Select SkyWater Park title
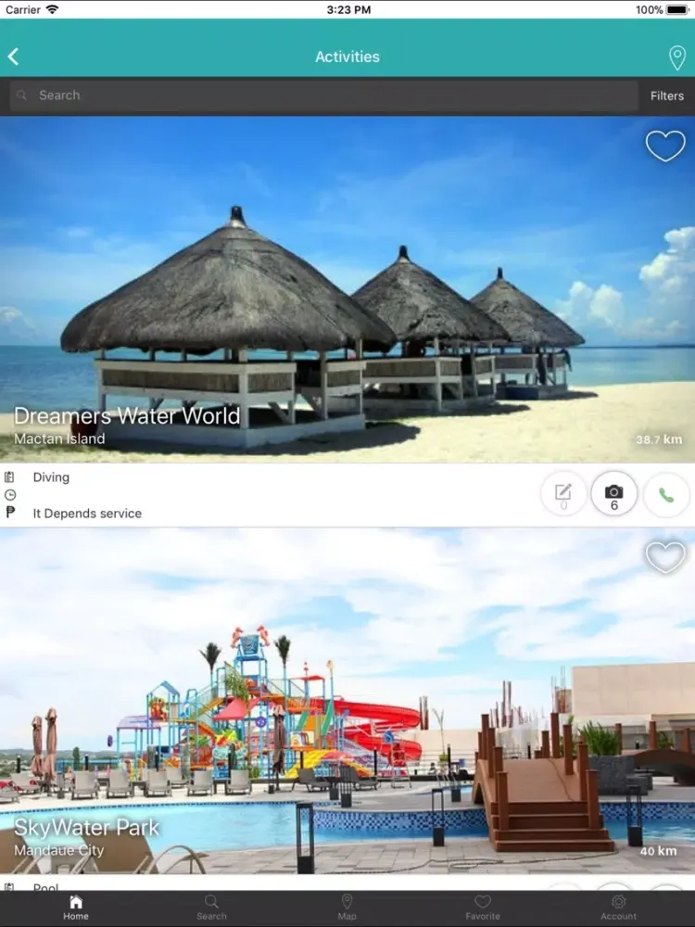Screen dimensions: 695x927 86,828
